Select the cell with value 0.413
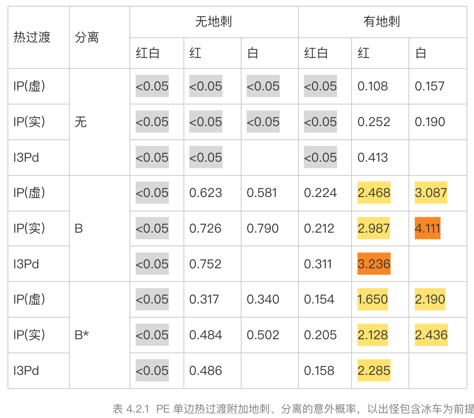The image size is (474, 418). 373,157
